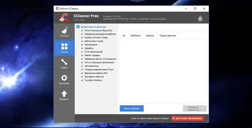Click the Целостность реестра grid icon
The image size is (252, 128).
78,27
